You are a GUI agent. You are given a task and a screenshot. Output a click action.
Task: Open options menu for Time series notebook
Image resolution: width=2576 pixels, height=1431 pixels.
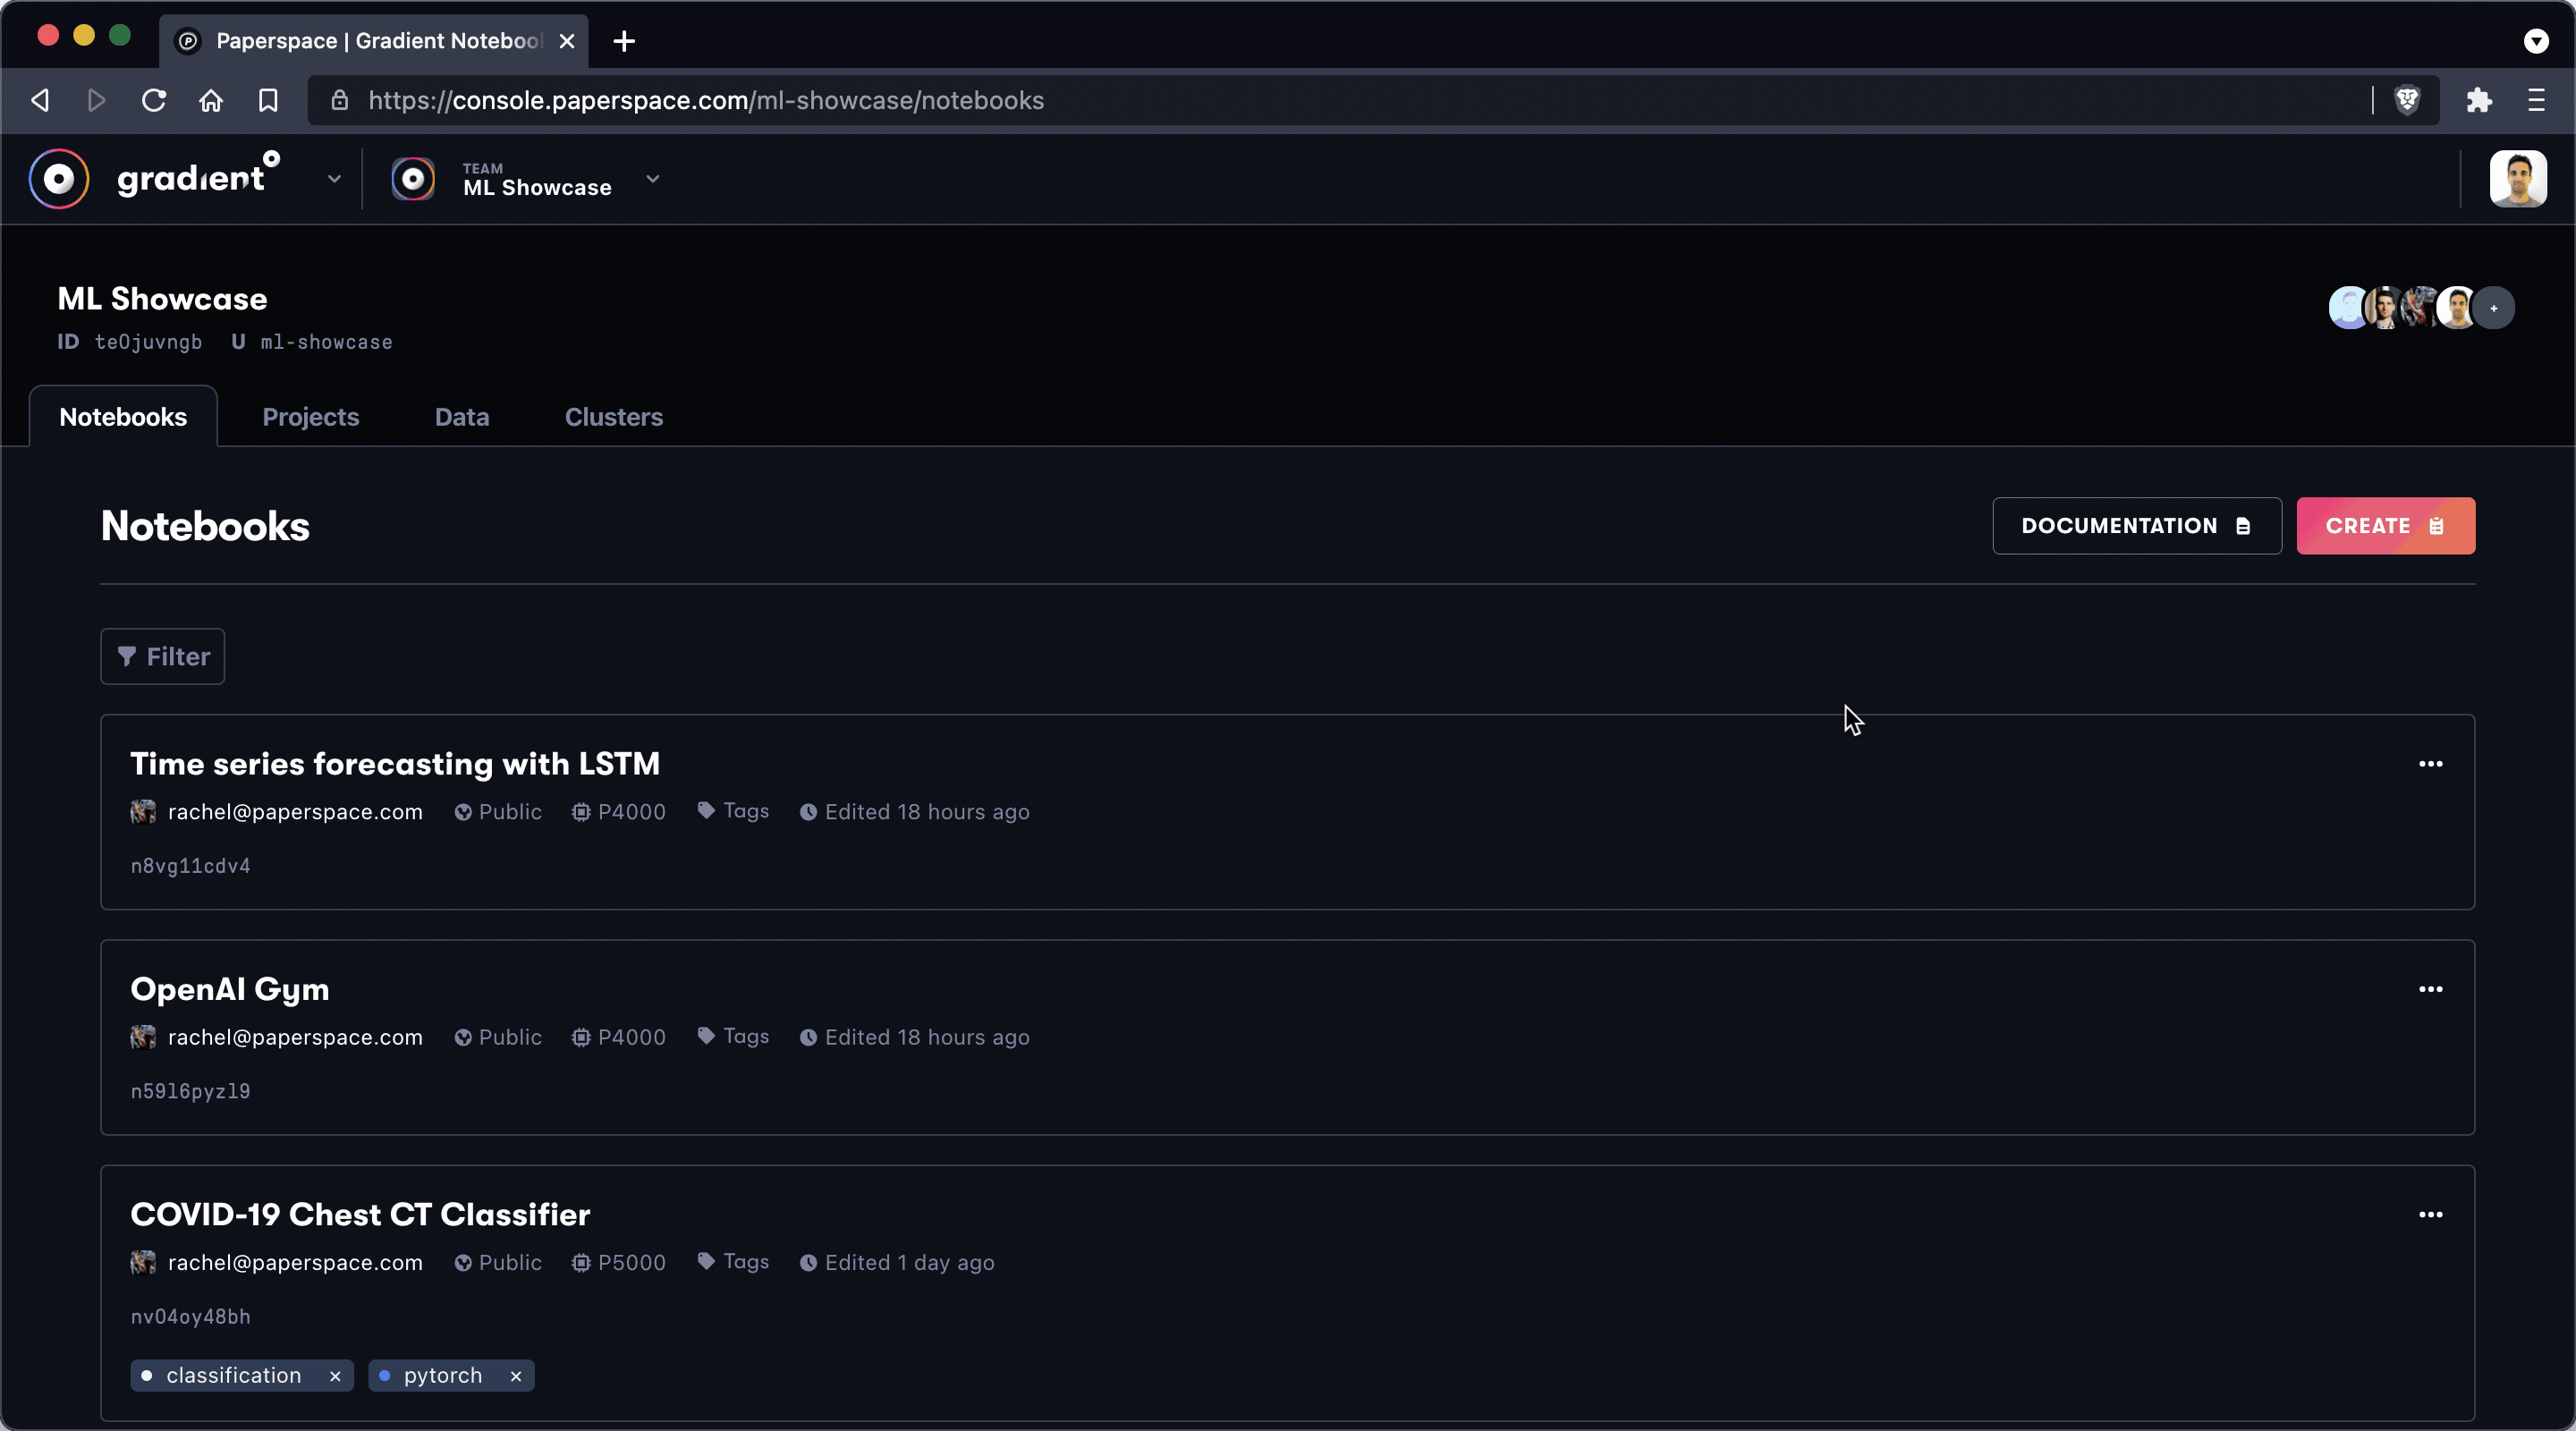click(x=2430, y=764)
